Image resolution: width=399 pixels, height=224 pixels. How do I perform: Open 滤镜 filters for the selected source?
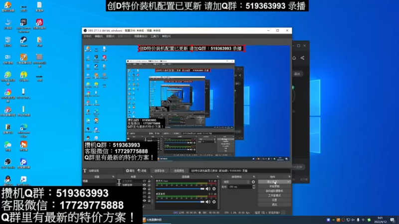(x=142, y=171)
